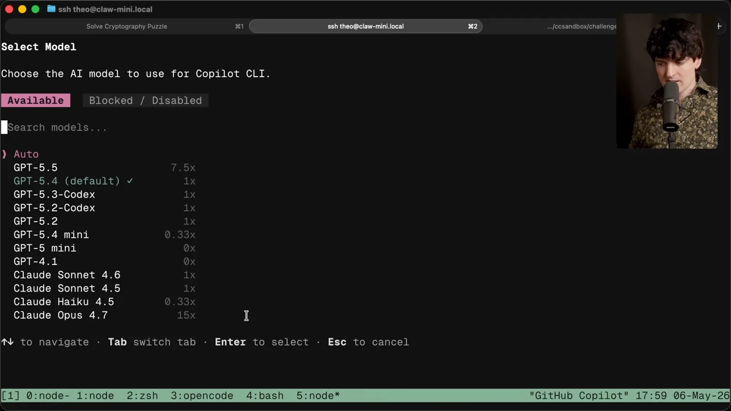The image size is (731, 411).
Task: Open the 'Solve Cryptography Puzzle' terminal tab
Action: [127, 26]
